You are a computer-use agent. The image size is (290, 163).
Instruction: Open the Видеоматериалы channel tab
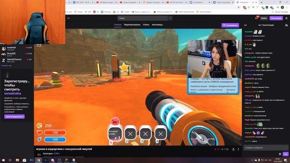click(132, 24)
